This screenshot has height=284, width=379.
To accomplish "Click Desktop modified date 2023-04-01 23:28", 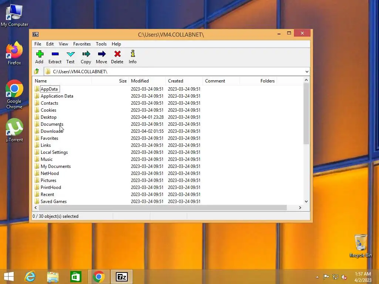I will pyautogui.click(x=147, y=117).
